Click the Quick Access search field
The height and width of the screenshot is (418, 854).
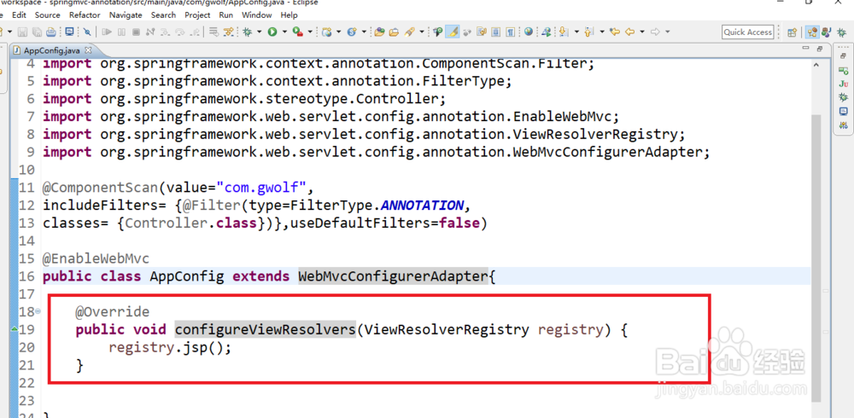point(748,32)
